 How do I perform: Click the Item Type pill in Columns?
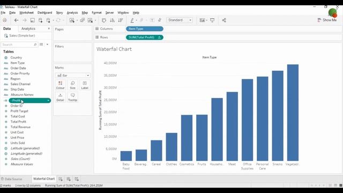pyautogui.click(x=145, y=28)
